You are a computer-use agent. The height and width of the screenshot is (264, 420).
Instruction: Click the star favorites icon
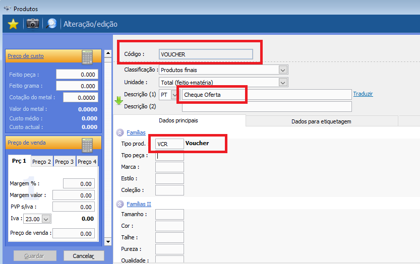13,24
